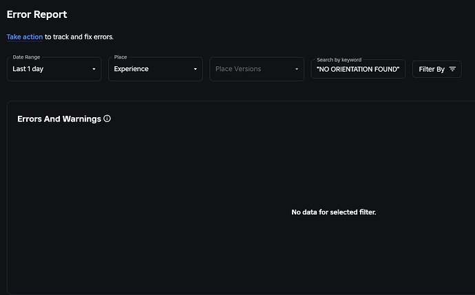Expand the Place dropdown
The width and height of the screenshot is (475, 295).
(x=155, y=69)
